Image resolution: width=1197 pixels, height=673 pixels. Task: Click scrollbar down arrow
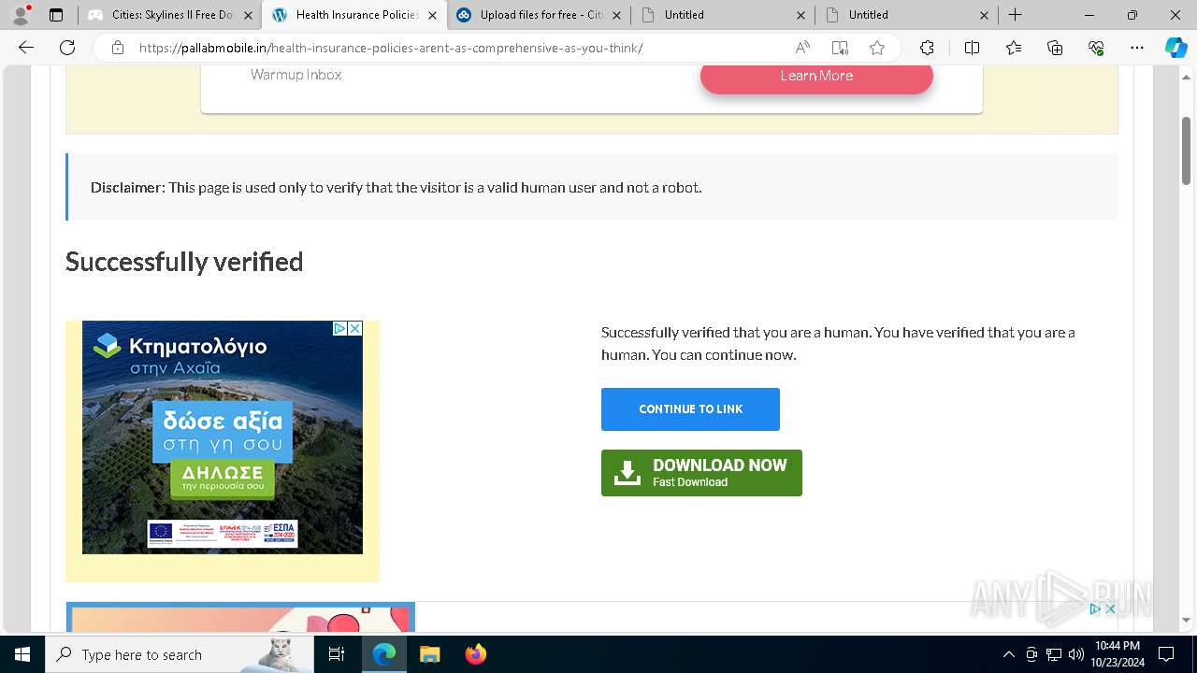(1186, 620)
